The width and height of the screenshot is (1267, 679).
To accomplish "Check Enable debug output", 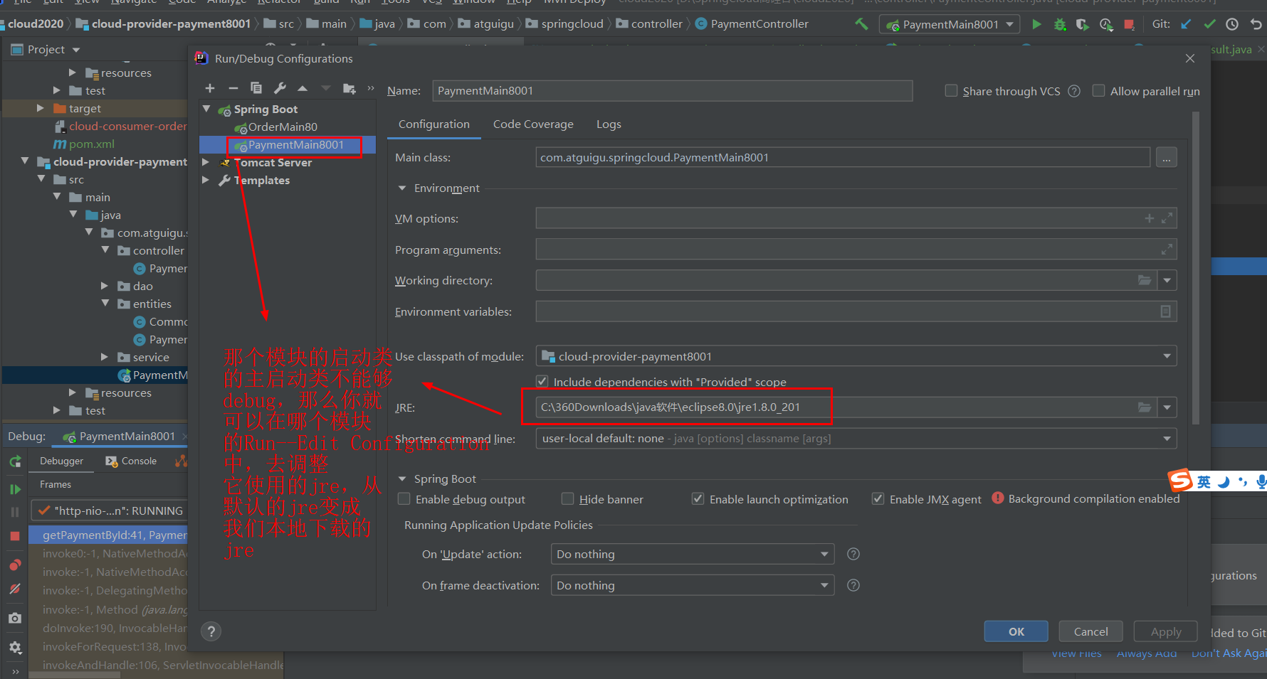I will pyautogui.click(x=404, y=498).
